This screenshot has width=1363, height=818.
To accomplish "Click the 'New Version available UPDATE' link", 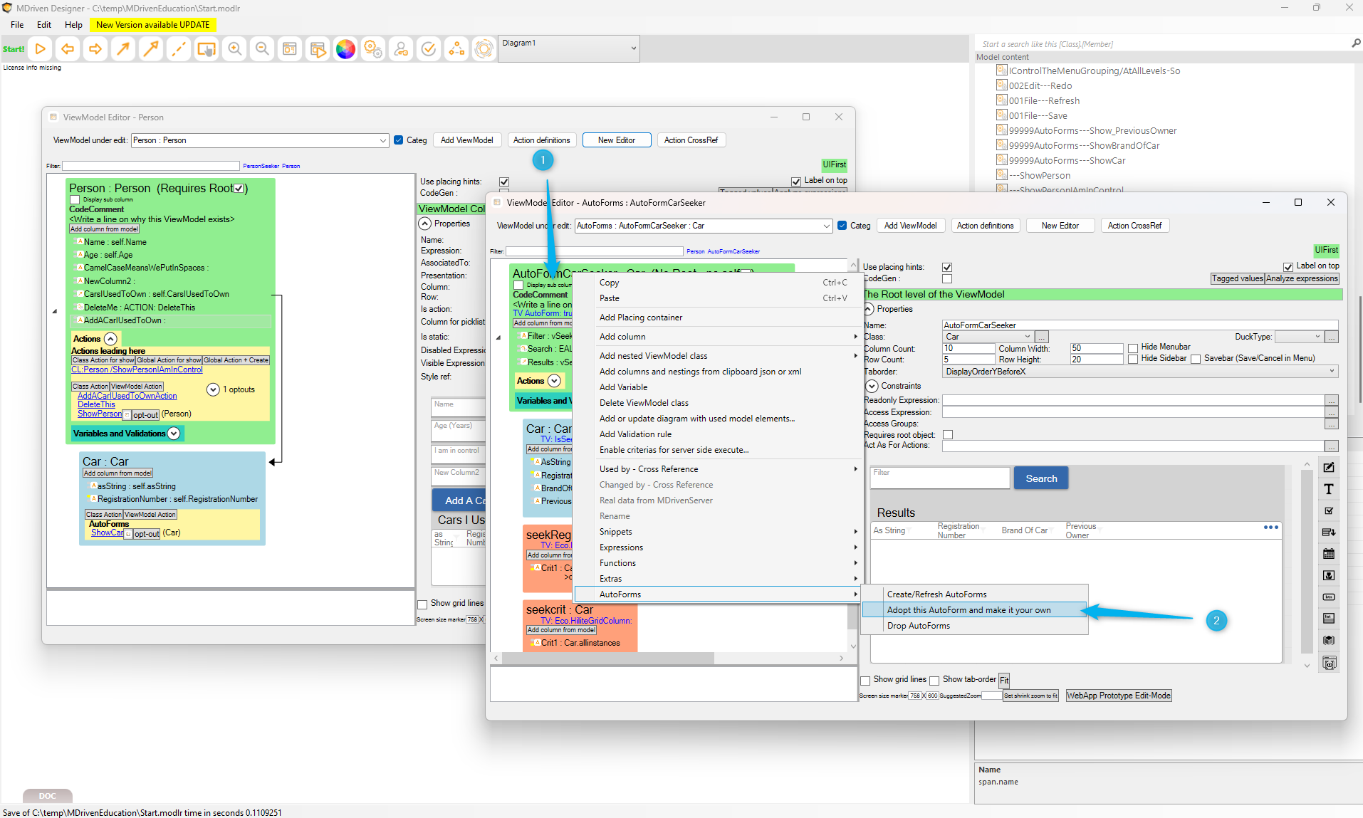I will click(x=152, y=25).
